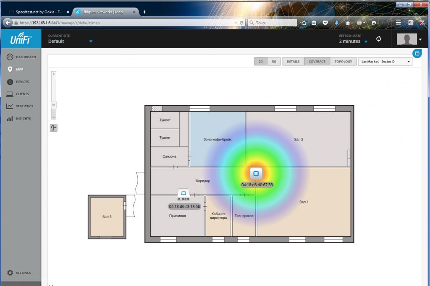430x286 pixels.
Task: Open the LanMarket - Sector D map selector
Action: [x=385, y=62]
